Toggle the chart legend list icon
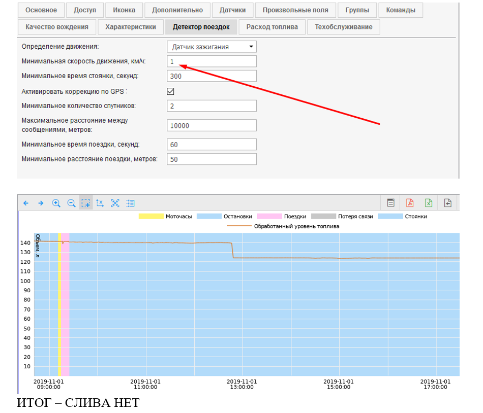The height and width of the screenshot is (413, 483). pyautogui.click(x=131, y=203)
